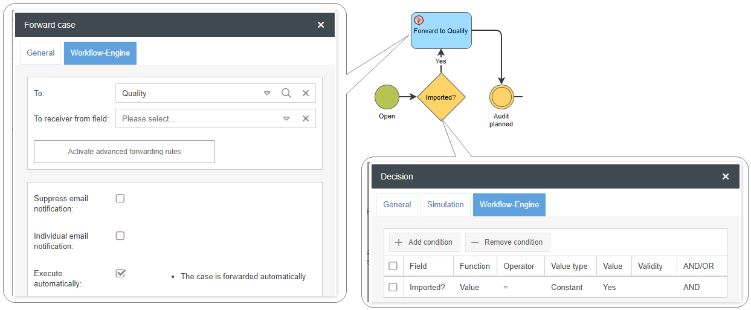Viewport: 751px width, 310px height.
Task: Expand the To receiver from field dropdown
Action: [286, 118]
